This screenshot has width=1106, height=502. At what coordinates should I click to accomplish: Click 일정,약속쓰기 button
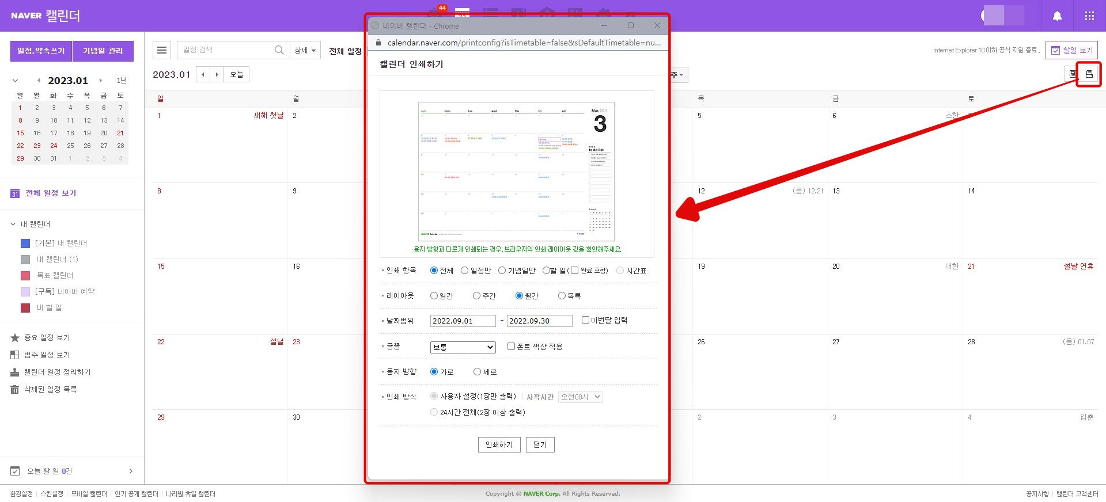pyautogui.click(x=41, y=51)
